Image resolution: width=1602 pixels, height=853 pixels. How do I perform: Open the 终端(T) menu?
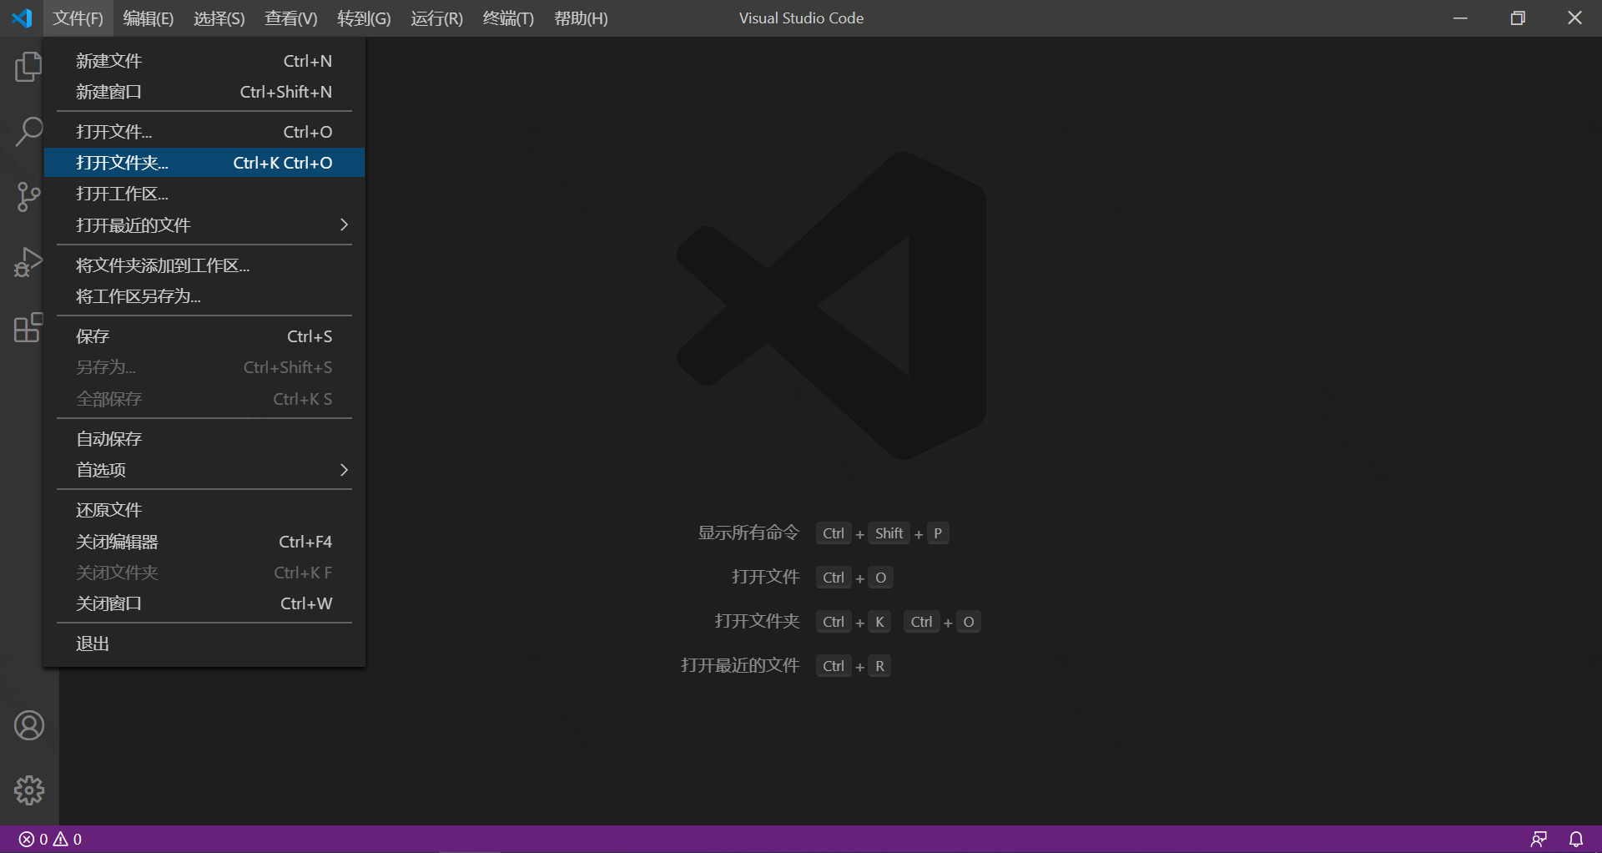(508, 18)
